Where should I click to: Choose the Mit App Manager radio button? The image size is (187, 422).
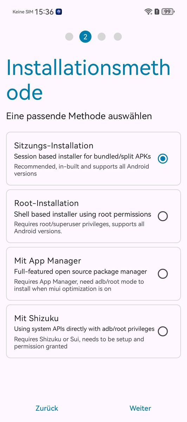click(x=163, y=274)
